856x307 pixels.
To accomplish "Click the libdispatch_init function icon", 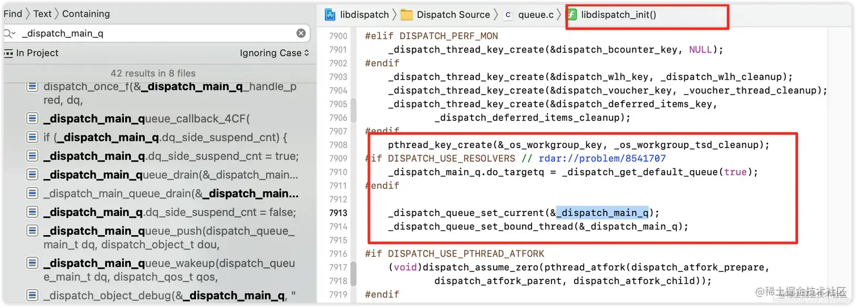I will coord(572,15).
